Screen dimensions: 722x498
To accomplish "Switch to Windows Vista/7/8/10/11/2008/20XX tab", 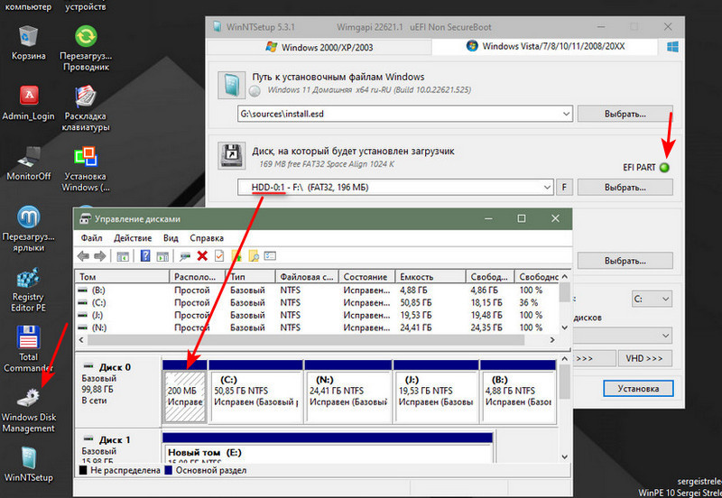I will (545, 46).
